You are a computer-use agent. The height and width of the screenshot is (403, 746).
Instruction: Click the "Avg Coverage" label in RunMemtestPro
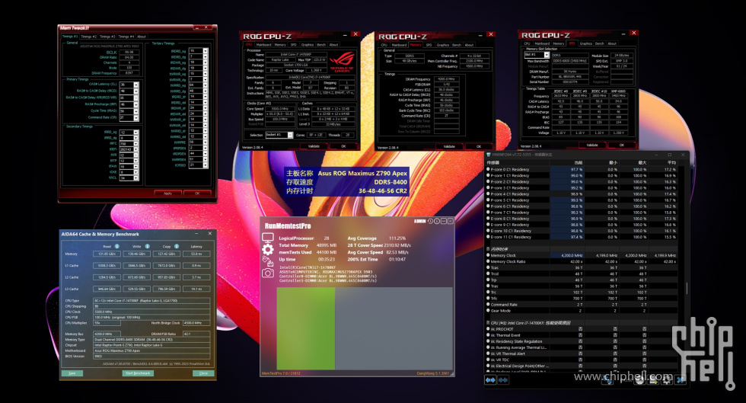click(x=362, y=238)
